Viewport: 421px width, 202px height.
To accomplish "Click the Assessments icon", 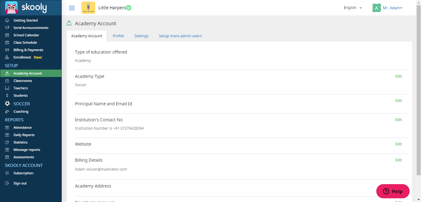I will [x=7, y=157].
